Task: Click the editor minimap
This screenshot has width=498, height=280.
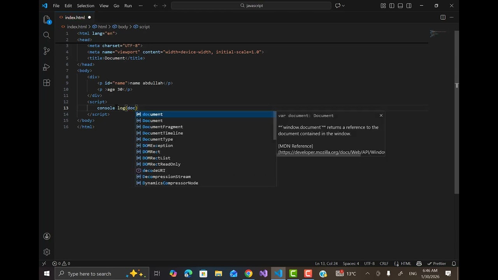Action: (438, 33)
